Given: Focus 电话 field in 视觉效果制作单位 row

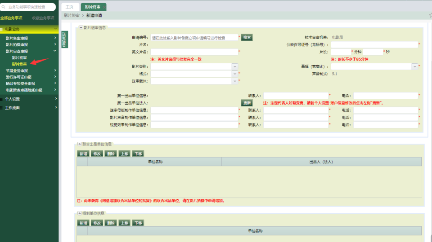Looking at the screenshot, I should [x=386, y=125].
